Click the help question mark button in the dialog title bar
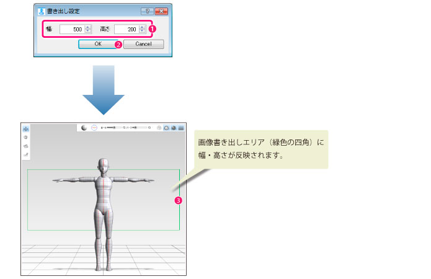This screenshot has width=431, height=279. click(148, 11)
